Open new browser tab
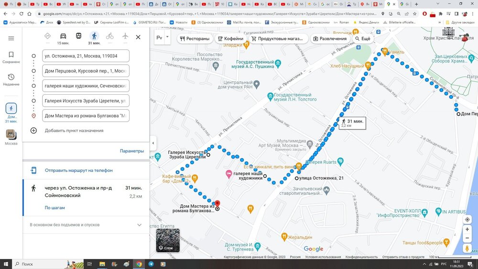Image resolution: width=478 pixels, height=269 pixels. [x=416, y=4]
